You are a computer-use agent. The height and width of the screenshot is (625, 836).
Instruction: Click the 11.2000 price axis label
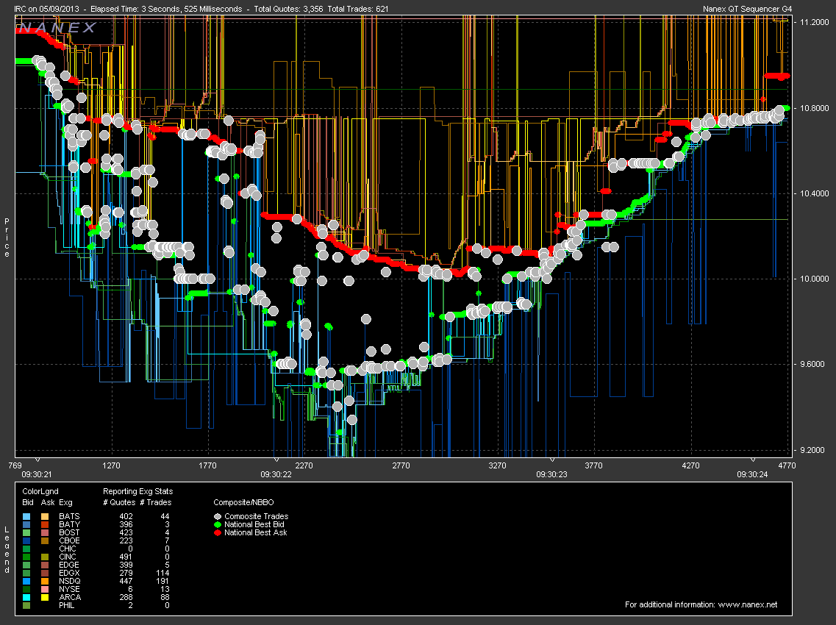coord(814,22)
